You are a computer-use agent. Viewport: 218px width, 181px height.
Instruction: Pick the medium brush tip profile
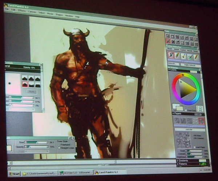[31, 78]
